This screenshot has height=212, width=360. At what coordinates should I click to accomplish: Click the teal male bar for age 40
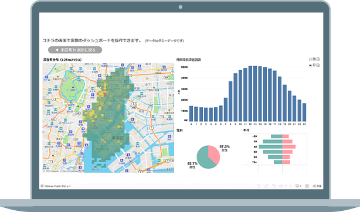point(271,146)
